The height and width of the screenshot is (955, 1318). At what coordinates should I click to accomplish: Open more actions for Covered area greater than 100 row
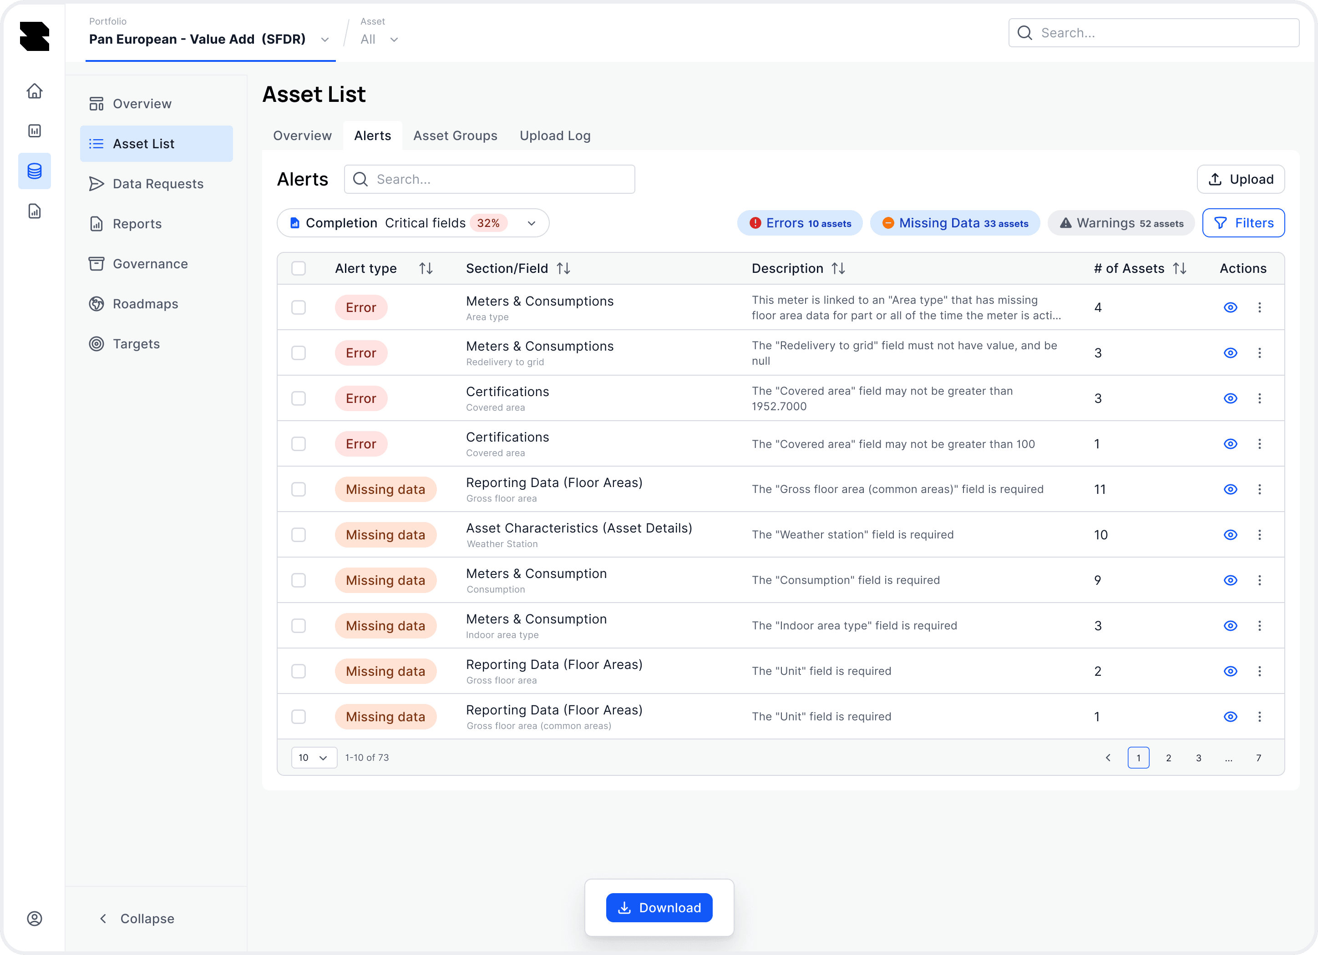(x=1259, y=444)
